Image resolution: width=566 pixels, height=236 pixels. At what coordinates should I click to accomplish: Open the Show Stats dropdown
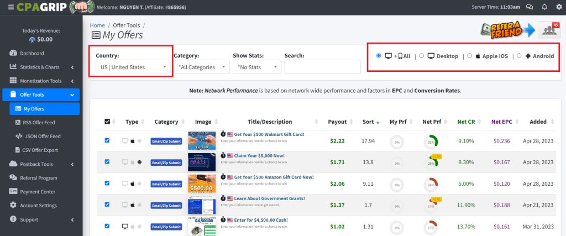coord(257,67)
